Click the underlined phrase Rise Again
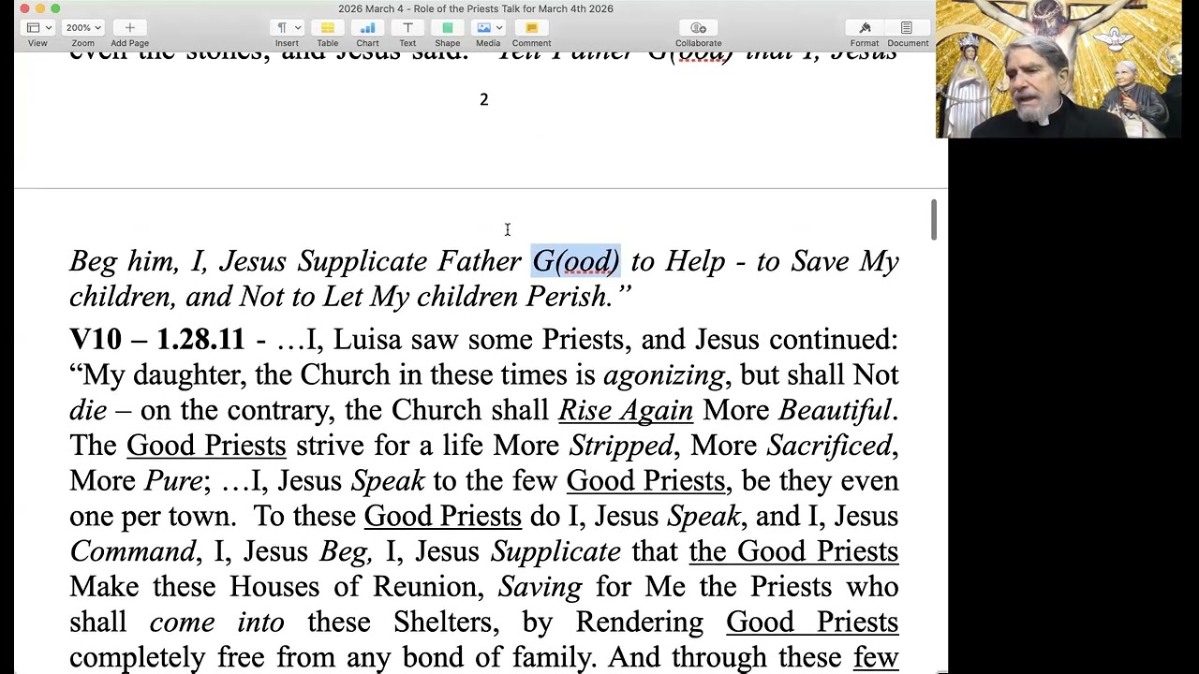1199x674 pixels. [x=626, y=410]
